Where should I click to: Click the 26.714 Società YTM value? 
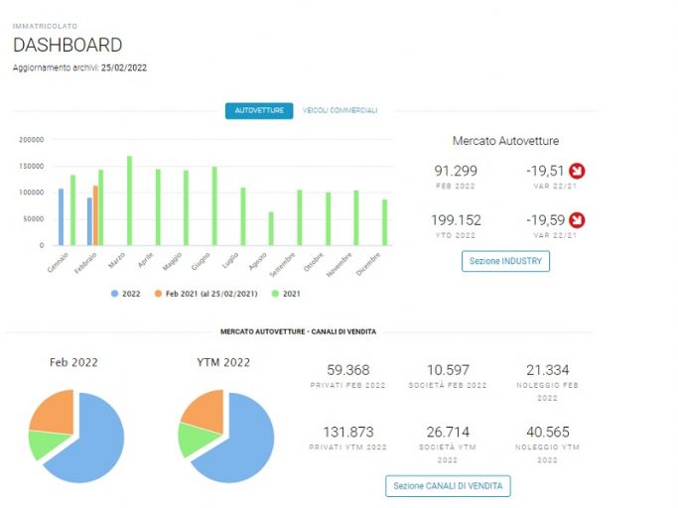pyautogui.click(x=448, y=432)
